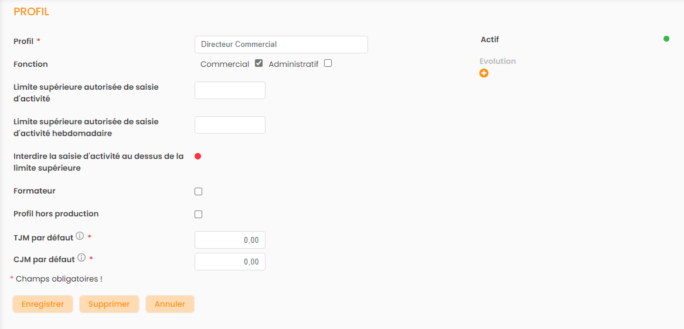Uncheck the Commercial function checkbox
This screenshot has height=329, width=684.
[x=258, y=63]
